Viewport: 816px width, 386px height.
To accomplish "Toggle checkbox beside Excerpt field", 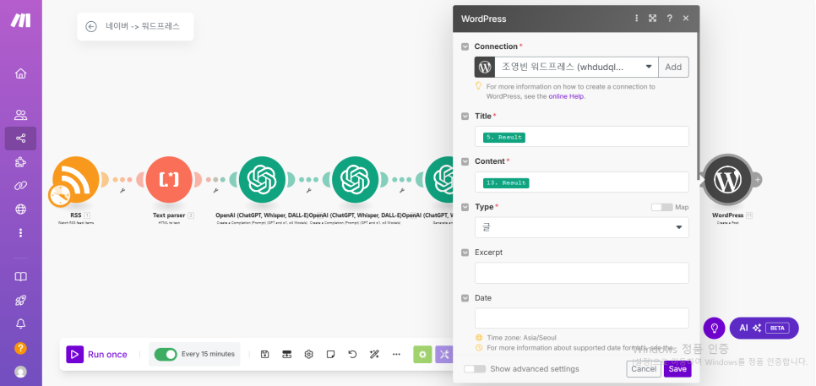I will tap(465, 253).
